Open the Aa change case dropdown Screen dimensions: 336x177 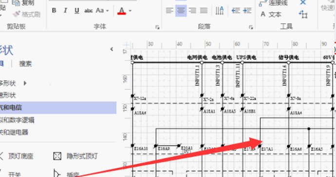click(x=102, y=11)
